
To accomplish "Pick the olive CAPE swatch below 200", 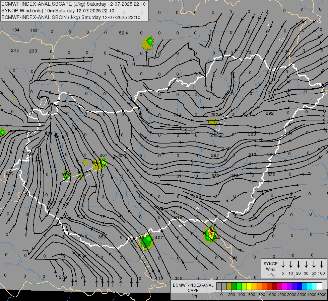I will (229, 286).
